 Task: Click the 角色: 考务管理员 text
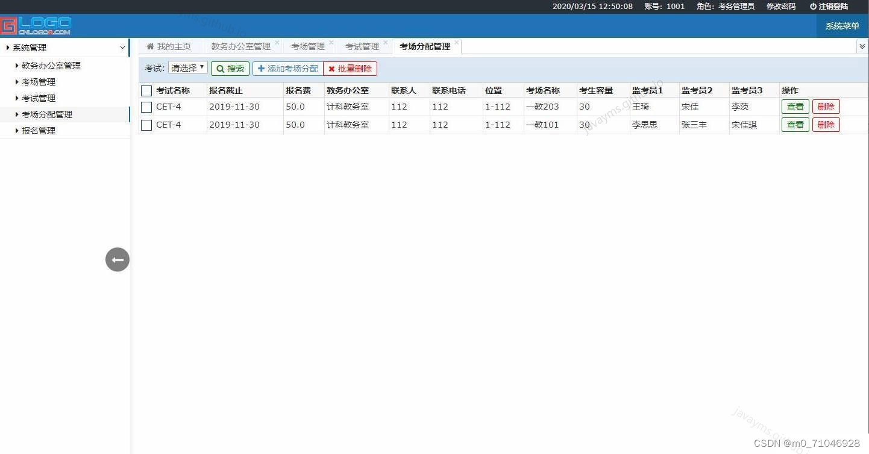coord(726,6)
